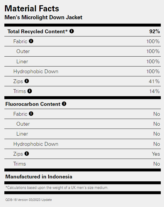Select the Total Recycled Content heading
Image resolution: width=164 pixels, height=207 pixels.
38,31
